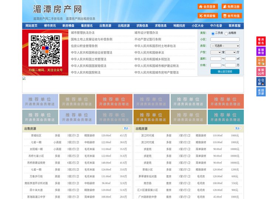Open the 住房公积金管理条例 link
Screen dimensions: 266x199
click(x=84, y=46)
